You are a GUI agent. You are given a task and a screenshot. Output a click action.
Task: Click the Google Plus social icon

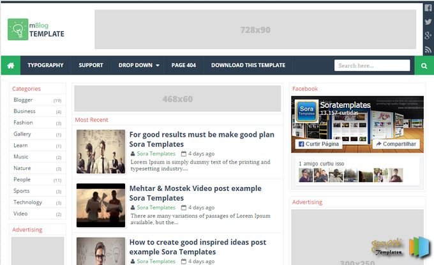[x=428, y=35]
